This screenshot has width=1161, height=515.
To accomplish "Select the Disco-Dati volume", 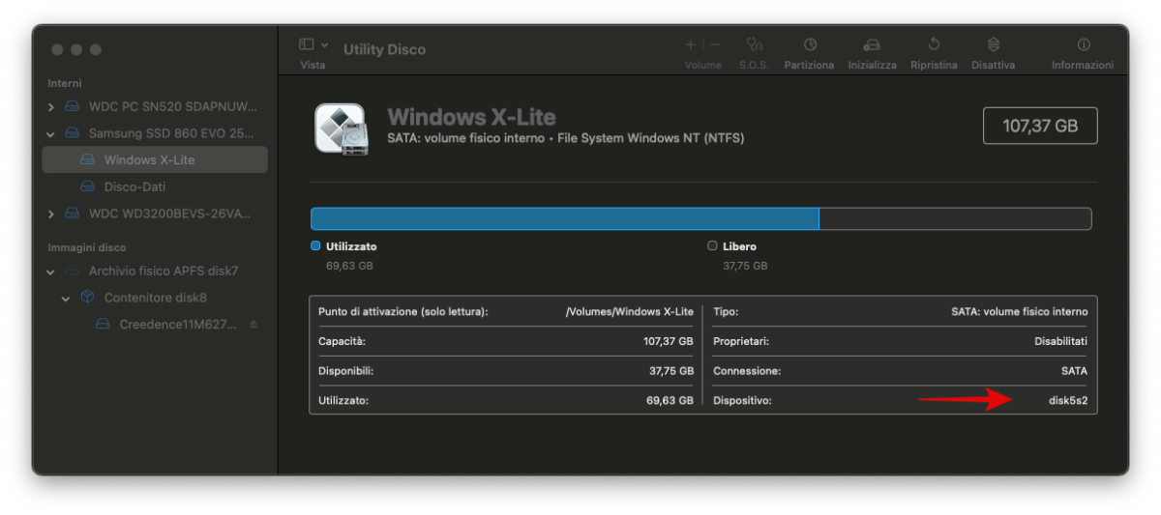I will point(155,186).
